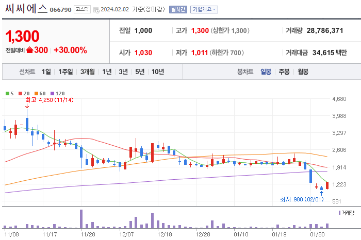Click the 거래량 value 28,786,371
This screenshot has height=240, width=361.
tap(325, 30)
